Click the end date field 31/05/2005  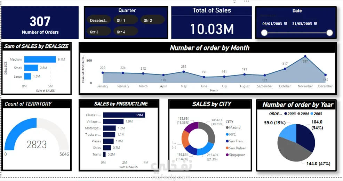[302, 24]
